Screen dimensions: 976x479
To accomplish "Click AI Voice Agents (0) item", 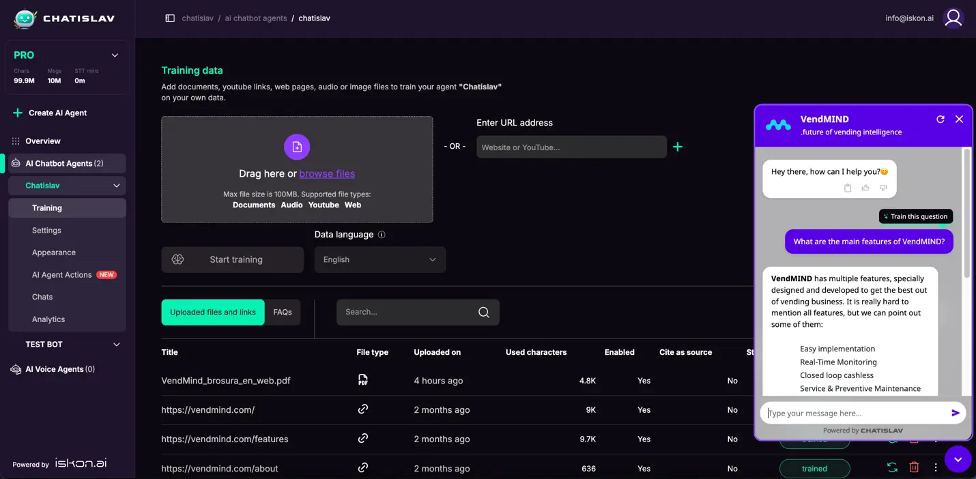I will tap(60, 369).
